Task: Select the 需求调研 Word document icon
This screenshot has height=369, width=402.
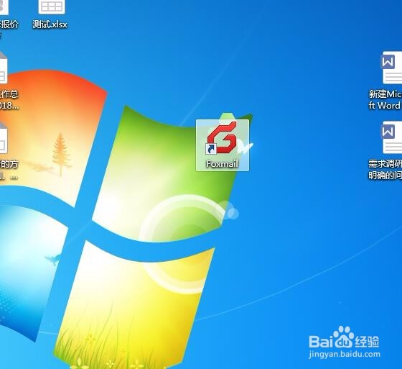Action: tap(391, 137)
